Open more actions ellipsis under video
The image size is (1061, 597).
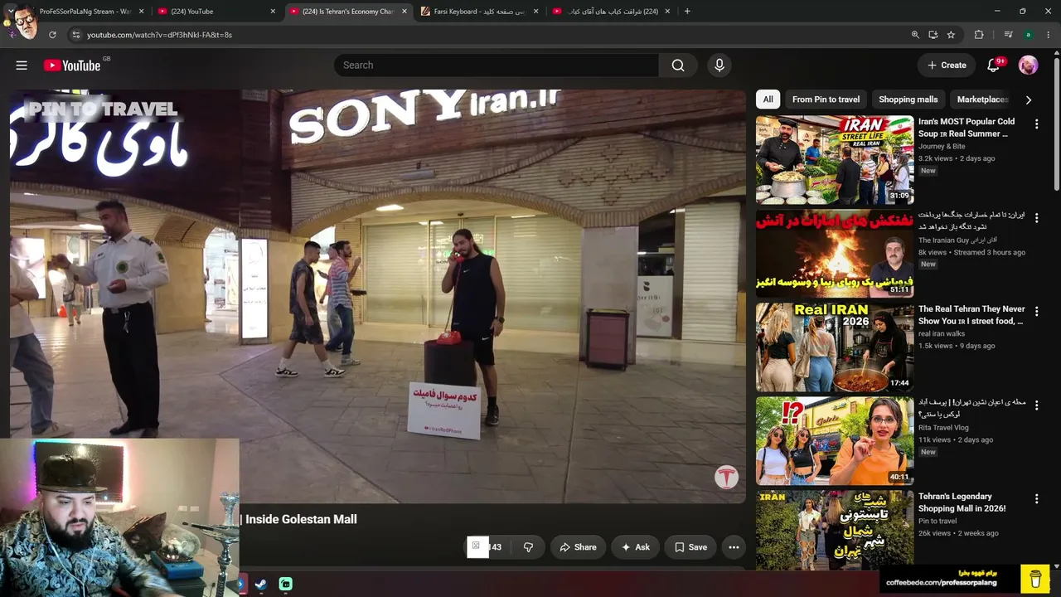(x=734, y=547)
